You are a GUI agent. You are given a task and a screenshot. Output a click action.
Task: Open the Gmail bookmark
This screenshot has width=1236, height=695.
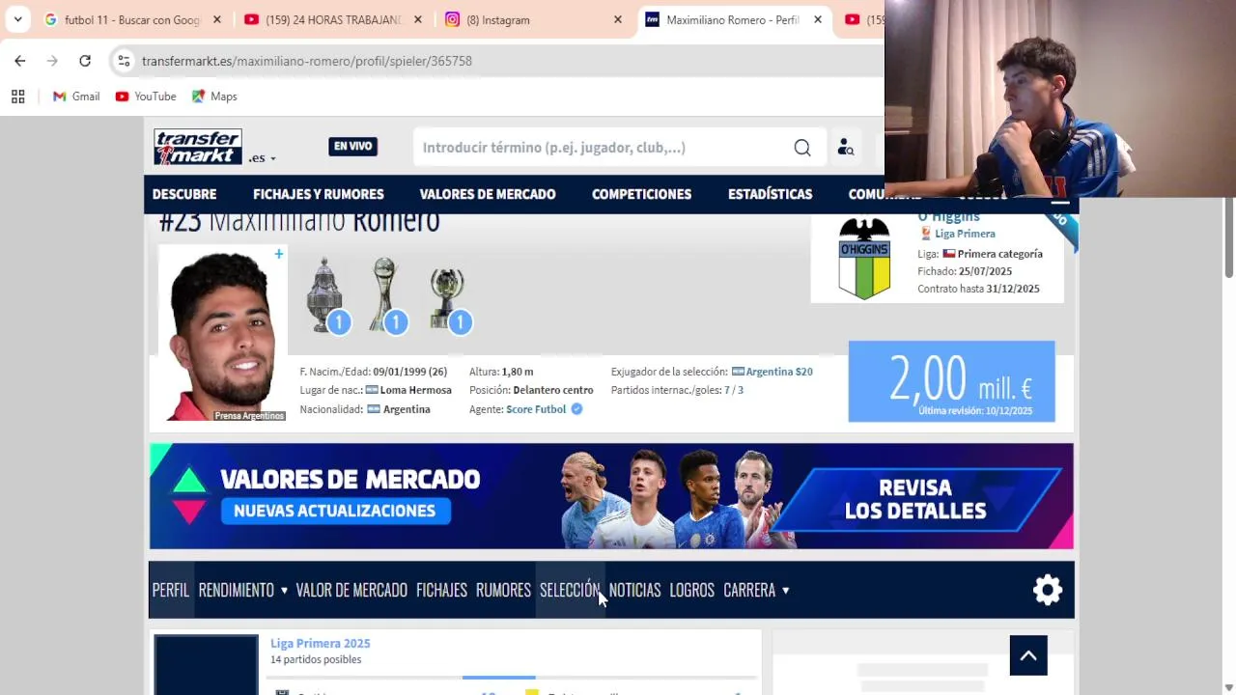click(76, 97)
